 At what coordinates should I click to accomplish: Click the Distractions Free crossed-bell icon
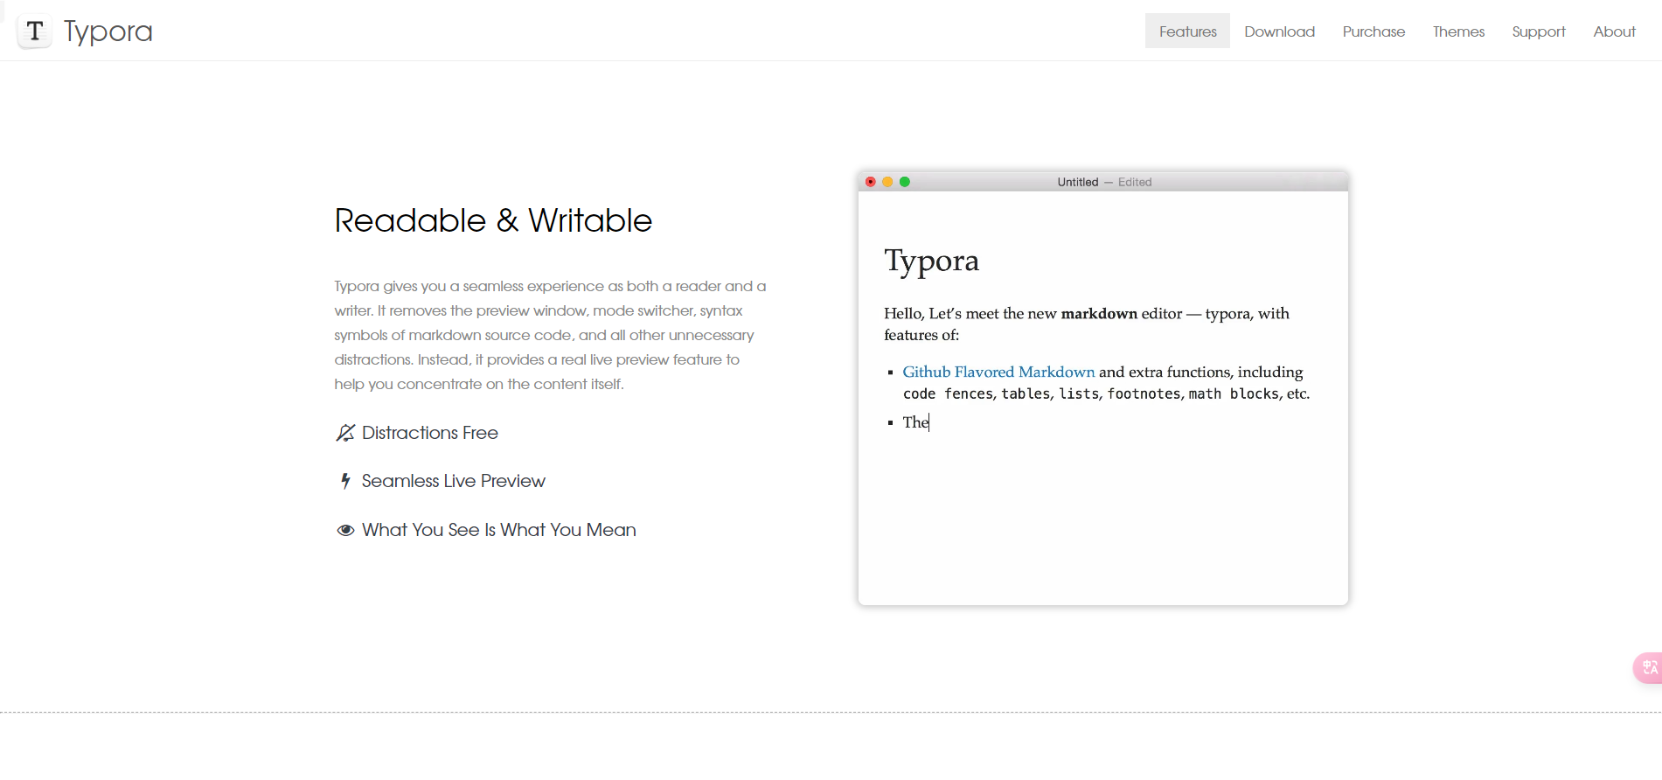(x=345, y=433)
